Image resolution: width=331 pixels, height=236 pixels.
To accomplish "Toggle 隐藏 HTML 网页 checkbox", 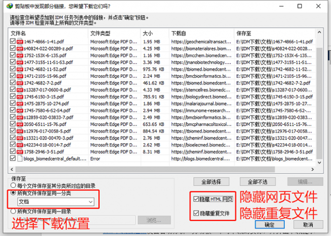I will click(196, 199).
